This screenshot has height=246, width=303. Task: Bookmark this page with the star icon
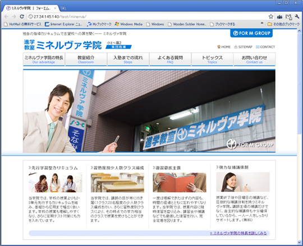[x=271, y=17]
